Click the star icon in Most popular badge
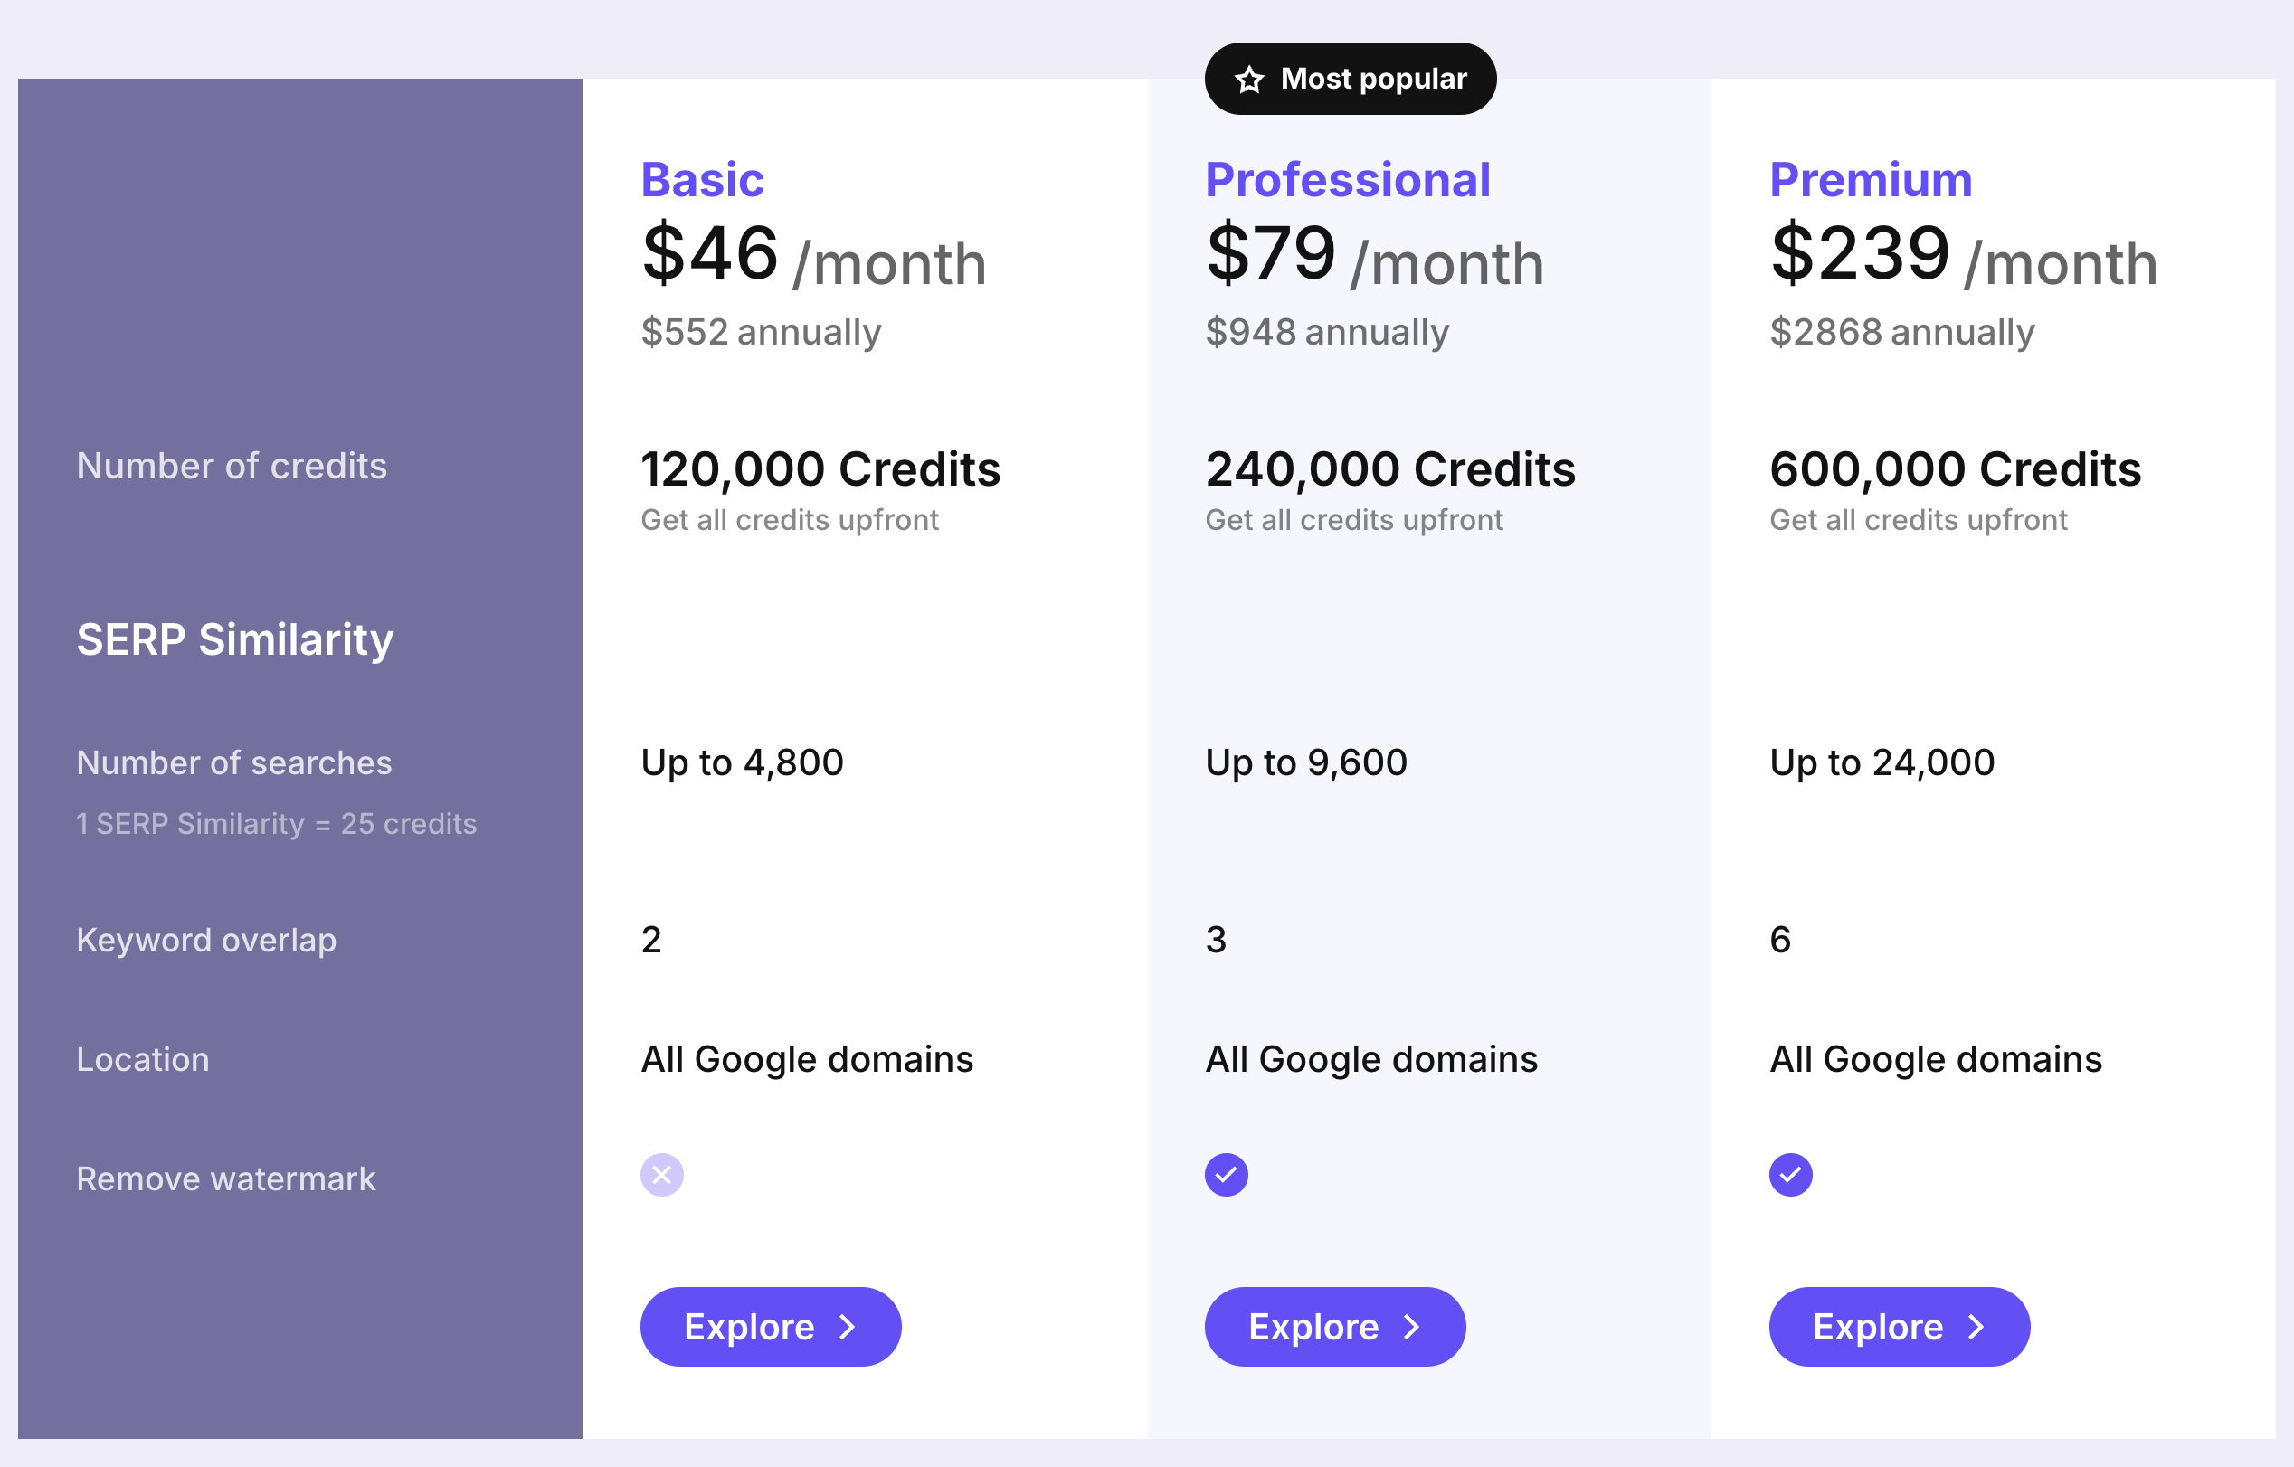The image size is (2294, 1467). pyautogui.click(x=1249, y=80)
